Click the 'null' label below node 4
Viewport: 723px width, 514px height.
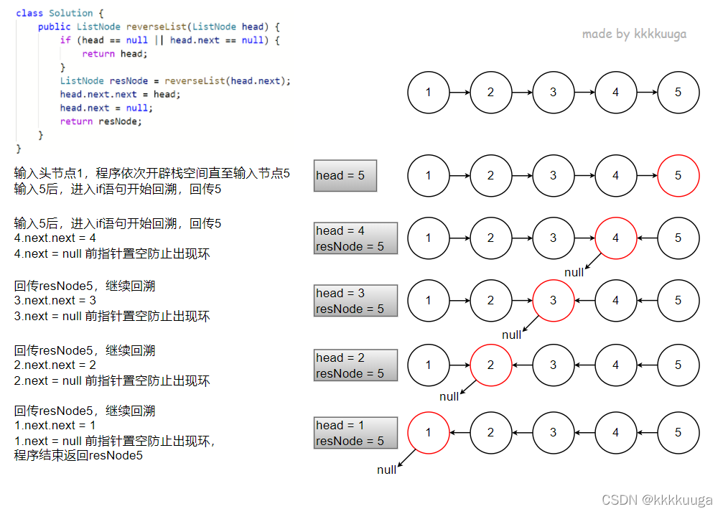[574, 273]
